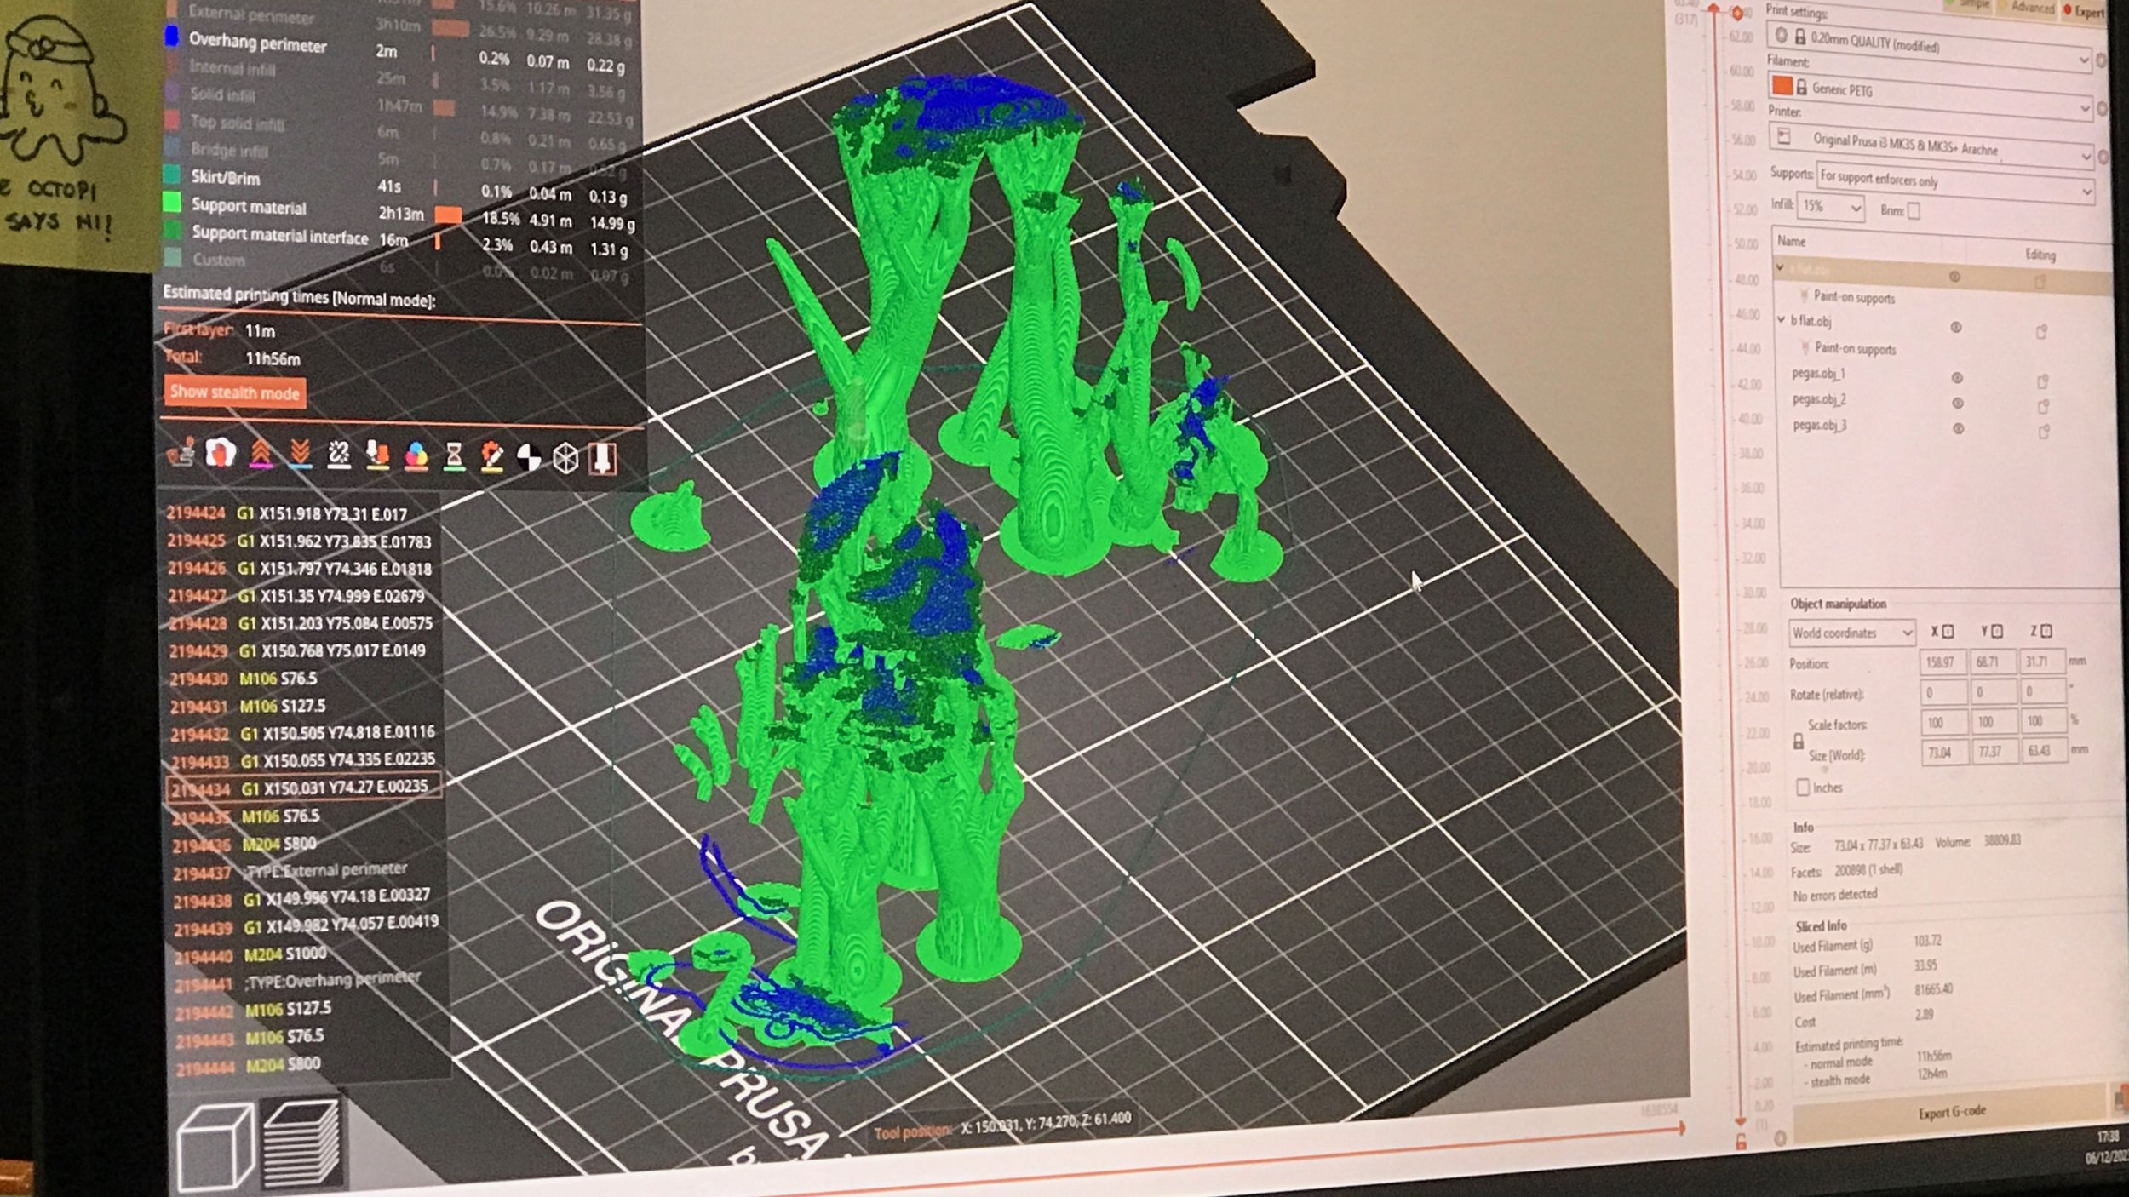Reset the X axis value icon

point(1948,631)
